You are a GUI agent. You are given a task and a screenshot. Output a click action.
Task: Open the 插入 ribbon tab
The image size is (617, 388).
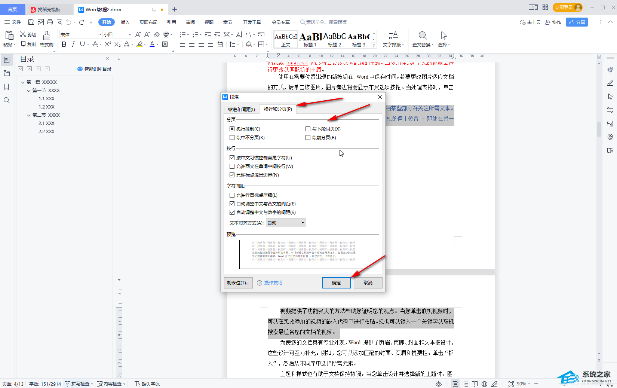[x=125, y=22]
